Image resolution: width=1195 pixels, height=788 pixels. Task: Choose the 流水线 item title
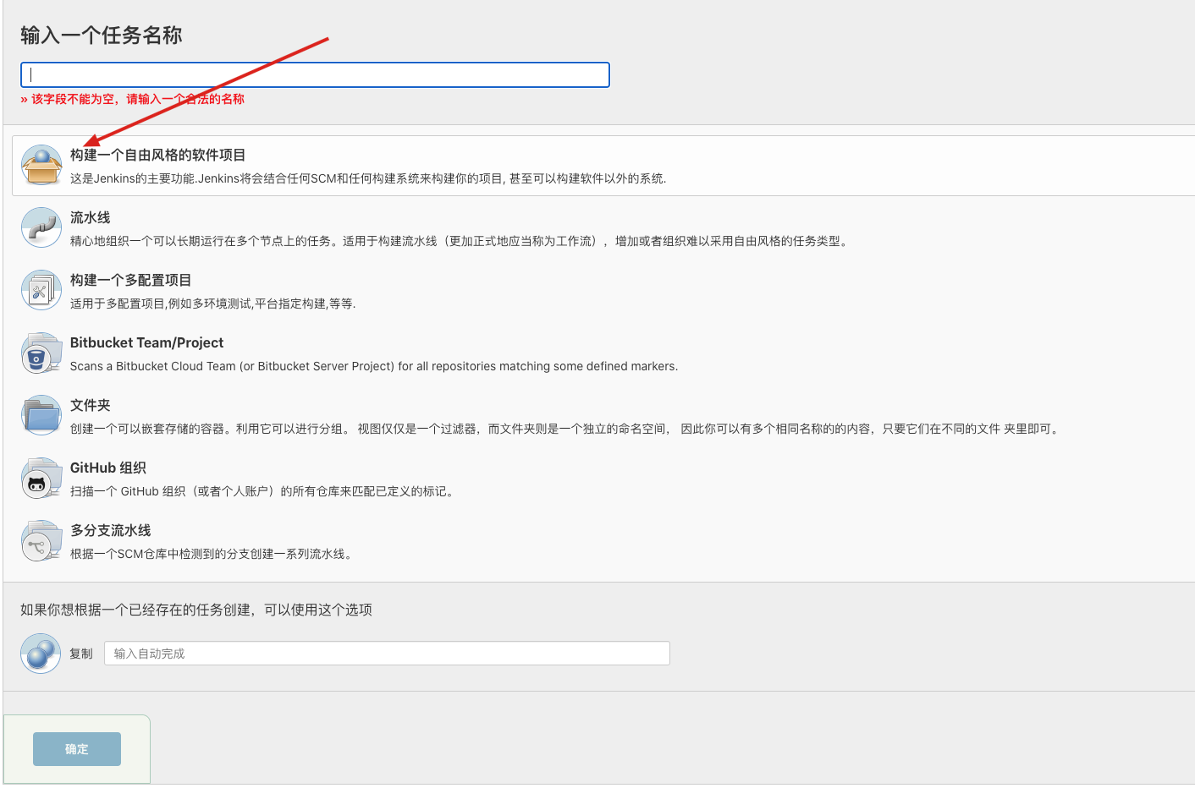(91, 217)
